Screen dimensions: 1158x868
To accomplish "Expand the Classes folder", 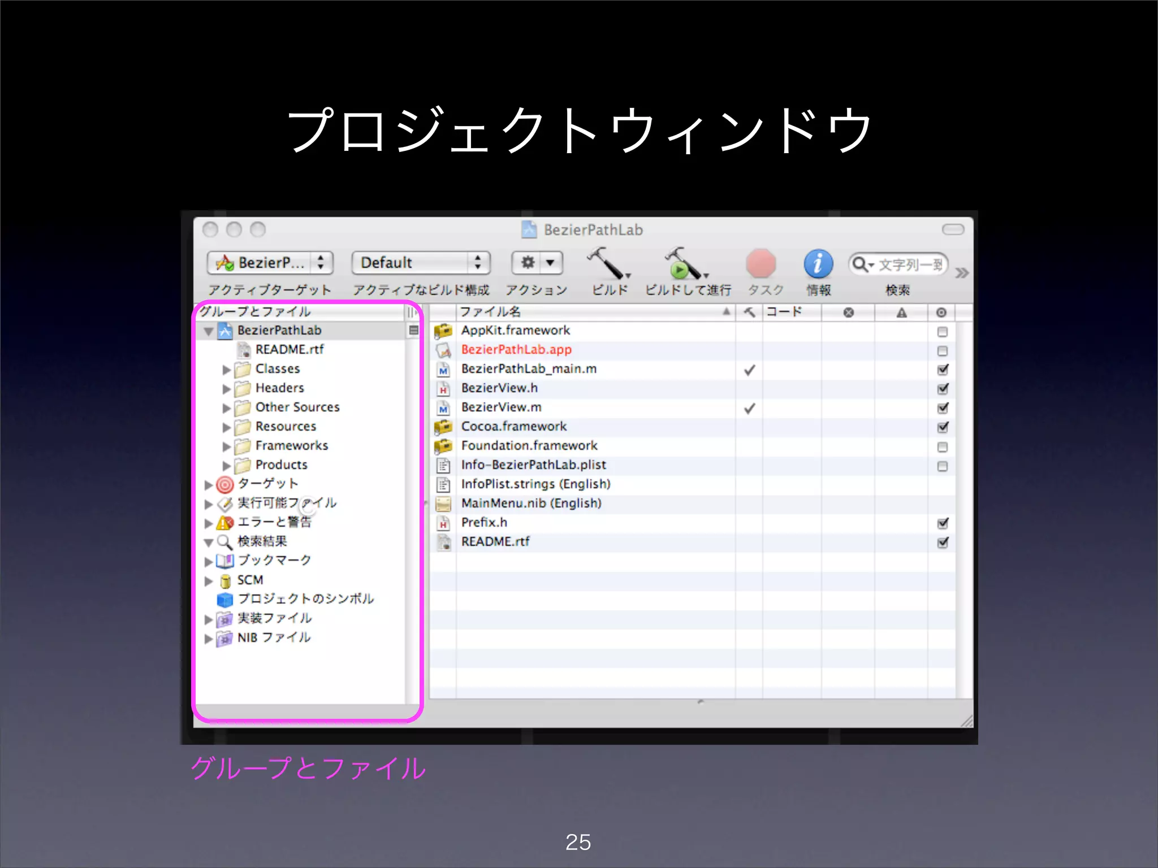I will (226, 370).
